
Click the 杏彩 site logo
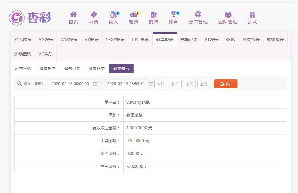tap(30, 18)
